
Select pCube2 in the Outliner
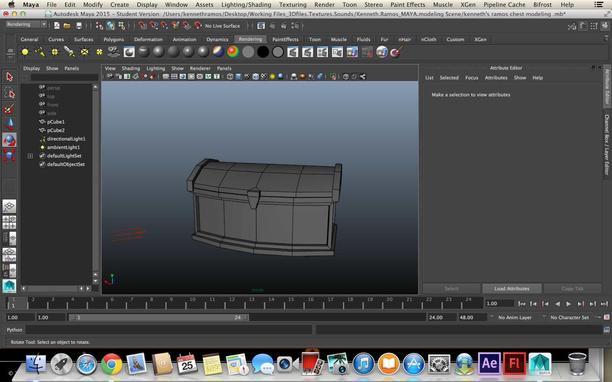coord(55,130)
